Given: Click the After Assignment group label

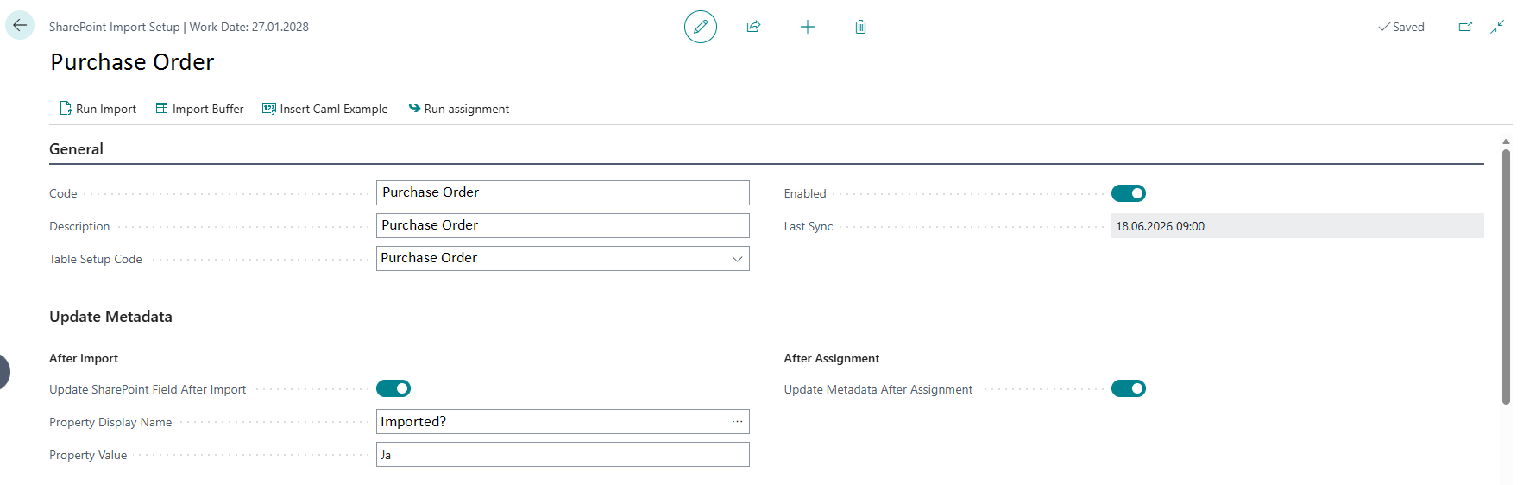Looking at the screenshot, I should point(832,358).
